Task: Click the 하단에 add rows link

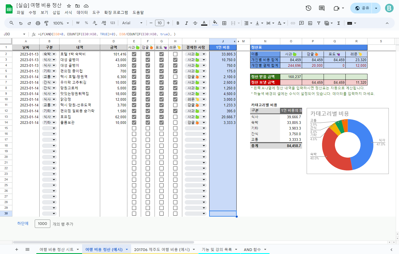Action: click(x=23, y=224)
